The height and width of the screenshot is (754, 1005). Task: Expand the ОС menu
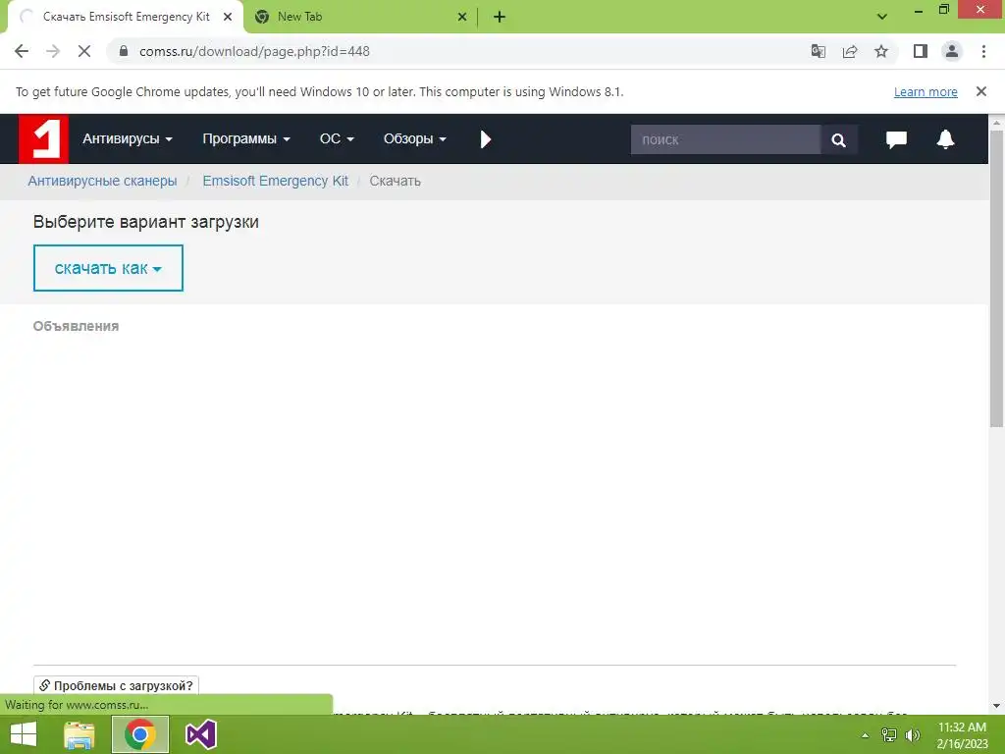coord(337,139)
